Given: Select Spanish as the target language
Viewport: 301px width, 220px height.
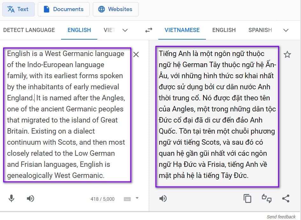Looking at the screenshot, I should (260, 30).
